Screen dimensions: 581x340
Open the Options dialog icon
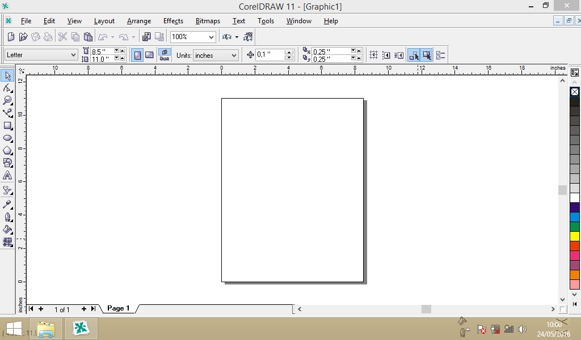[440, 55]
